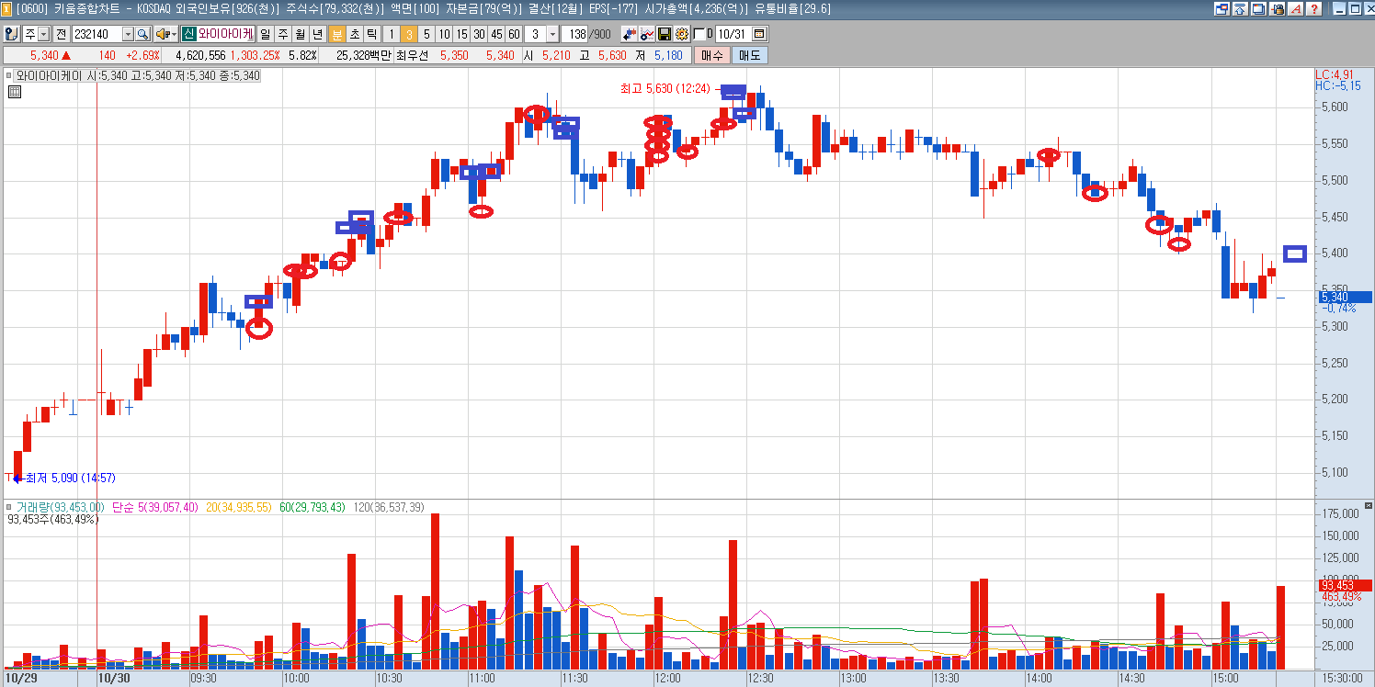Click the grid table icon below stock name
This screenshot has height=687, width=1375.
(15, 91)
